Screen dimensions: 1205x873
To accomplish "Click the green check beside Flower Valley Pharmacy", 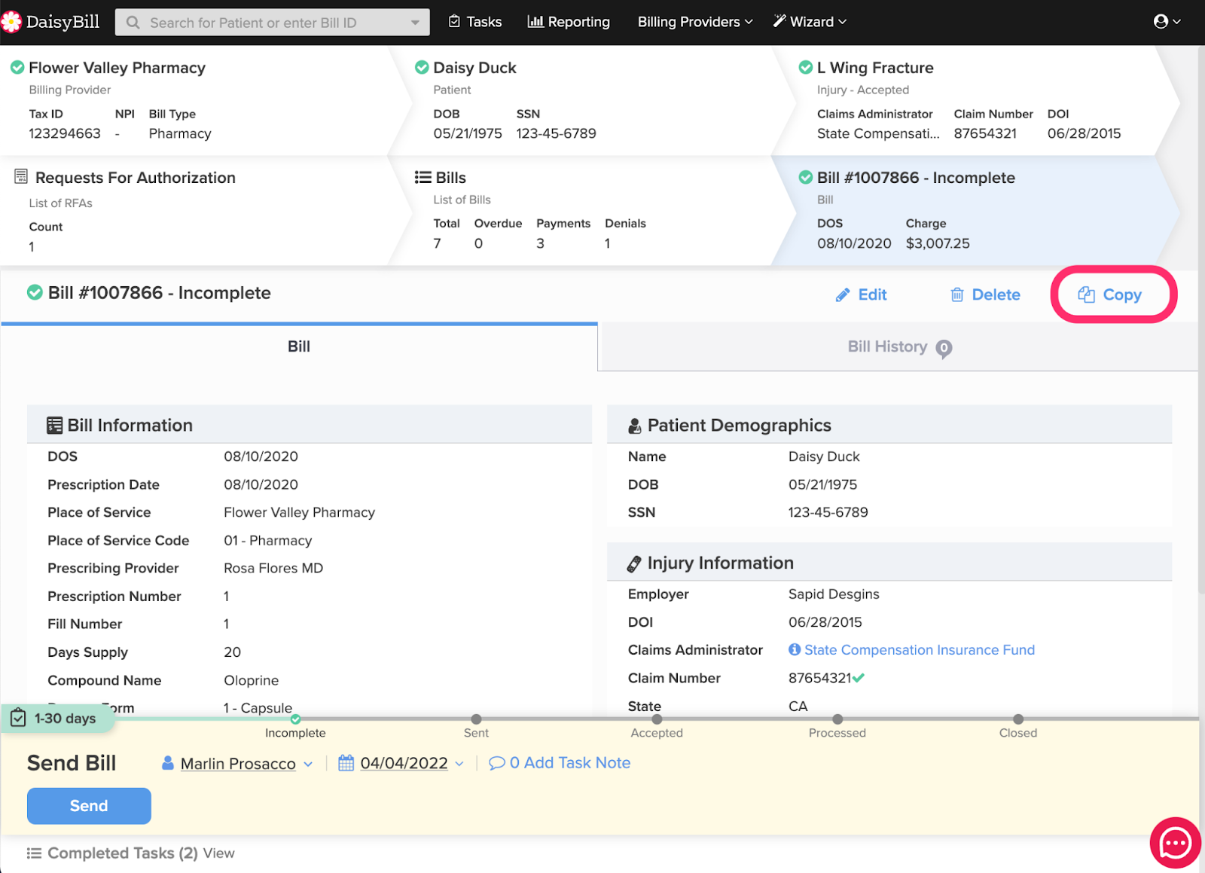I will coord(17,68).
